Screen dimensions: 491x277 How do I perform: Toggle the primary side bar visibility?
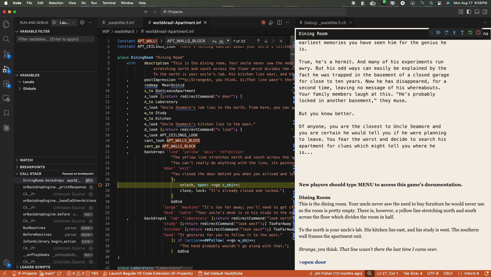469,12
